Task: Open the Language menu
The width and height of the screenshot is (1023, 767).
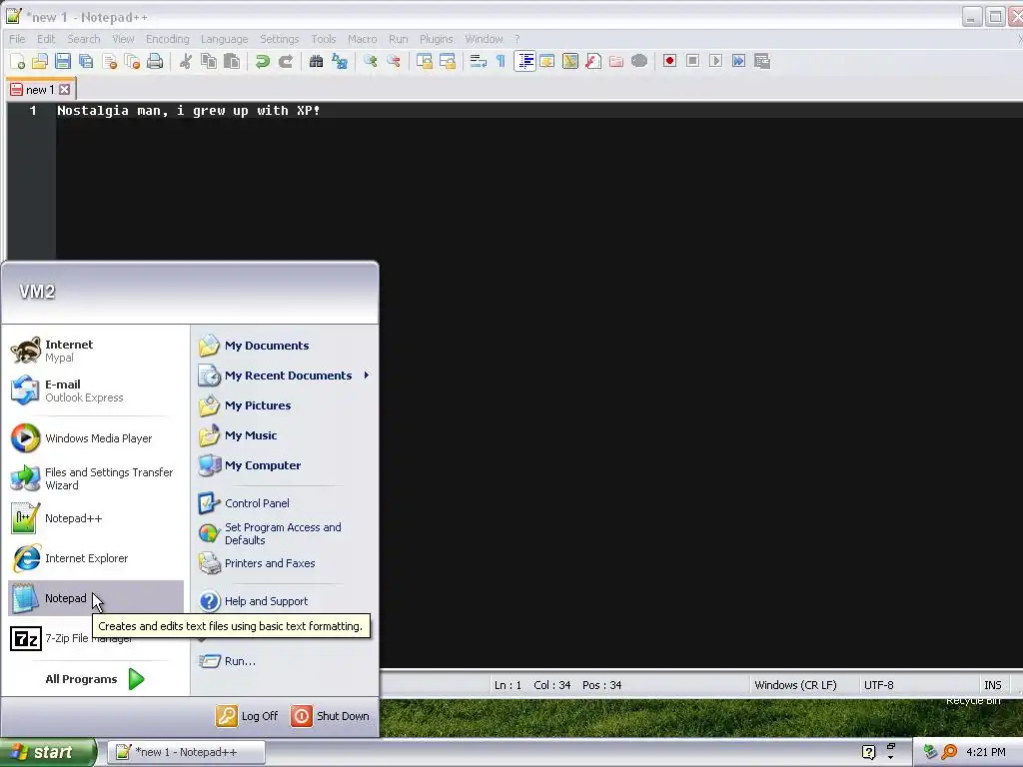Action: click(x=225, y=39)
